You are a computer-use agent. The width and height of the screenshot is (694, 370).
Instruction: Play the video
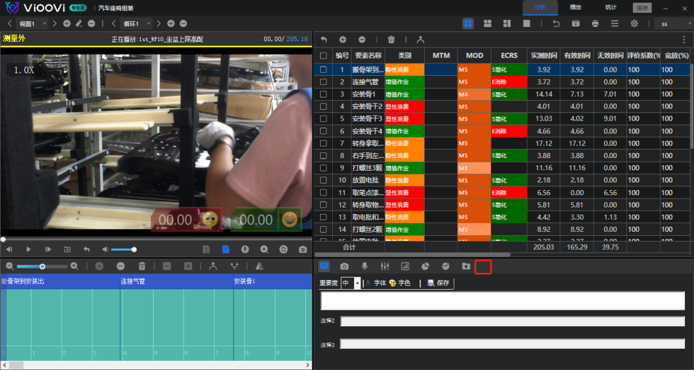click(28, 250)
